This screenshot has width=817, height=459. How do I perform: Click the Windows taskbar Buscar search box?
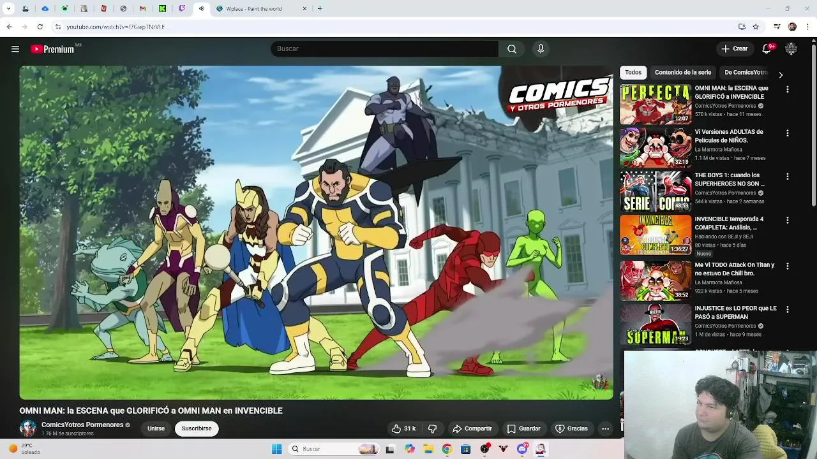coord(333,449)
